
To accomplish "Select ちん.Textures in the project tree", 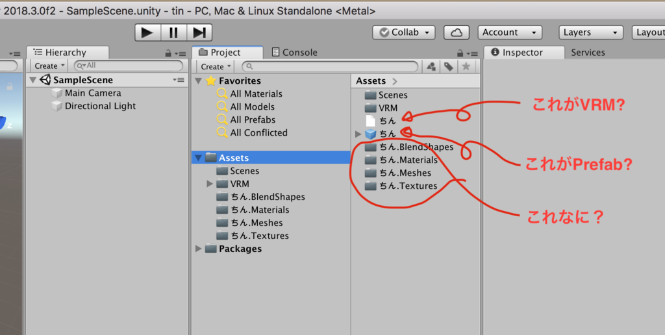I will (259, 236).
